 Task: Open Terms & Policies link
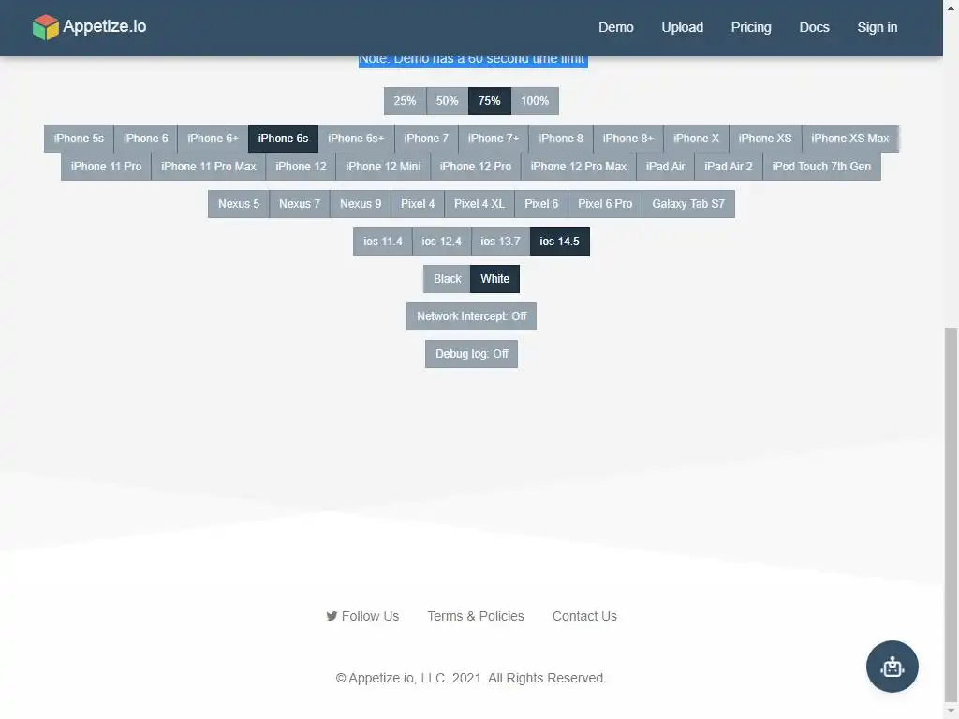tap(476, 616)
